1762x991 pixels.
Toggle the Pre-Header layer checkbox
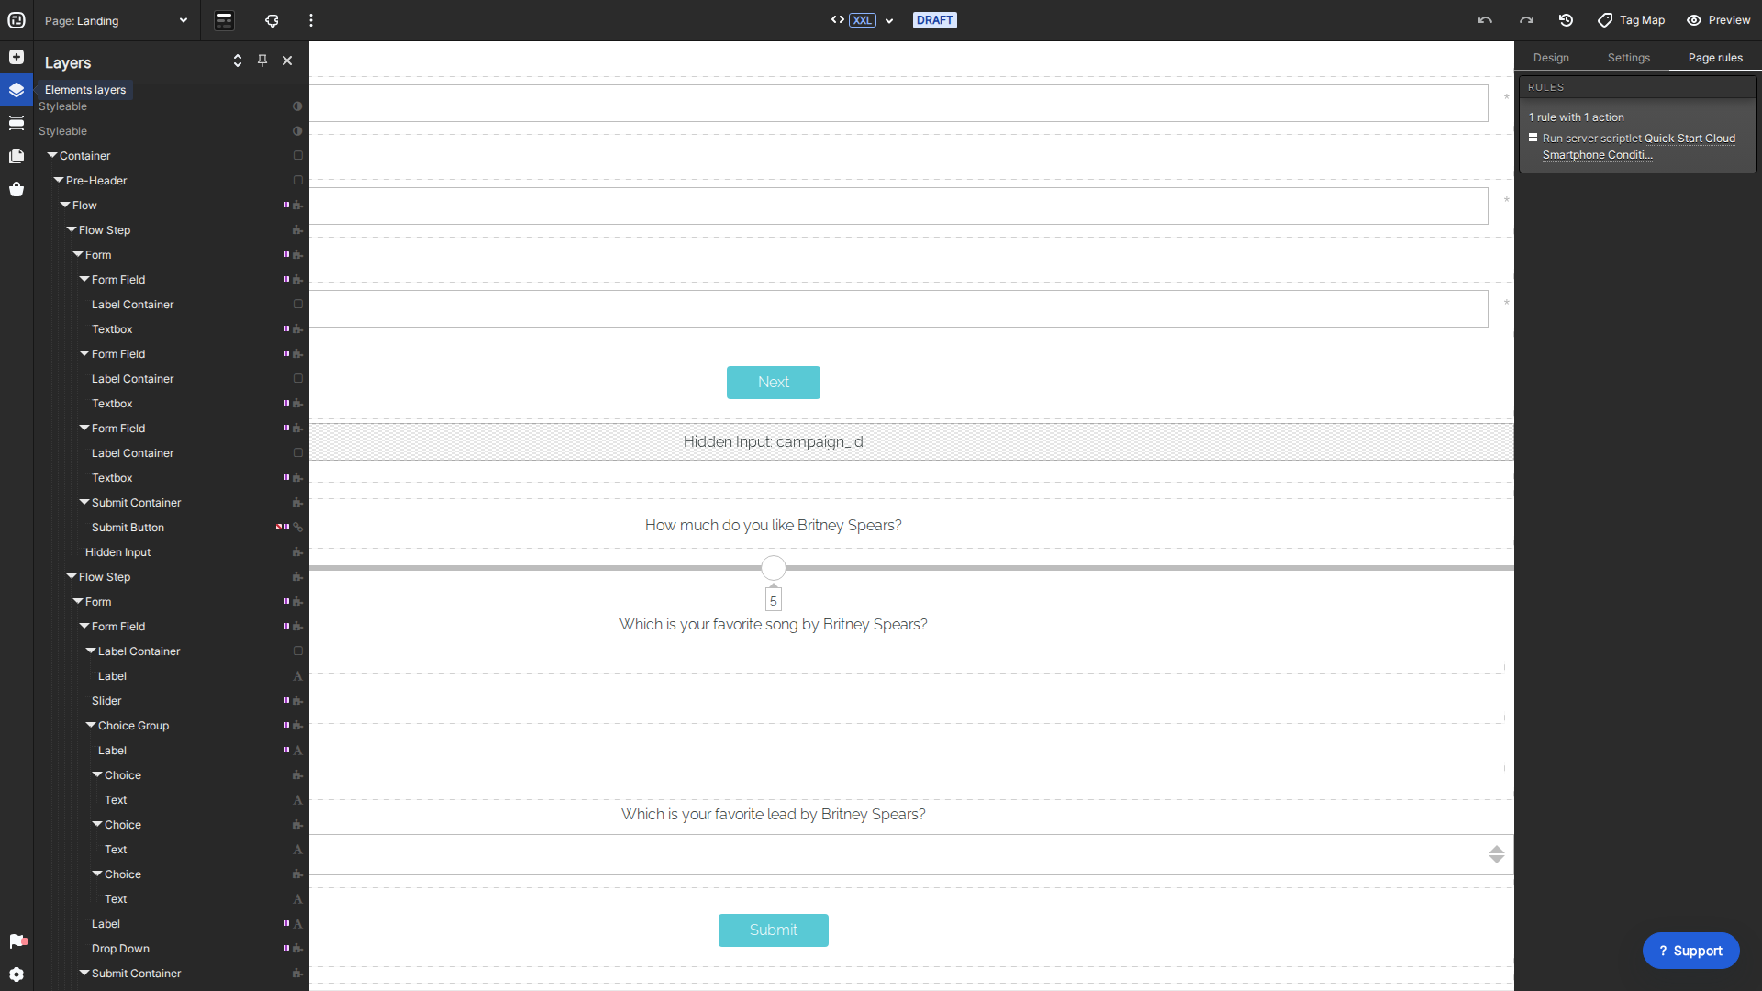point(297,181)
